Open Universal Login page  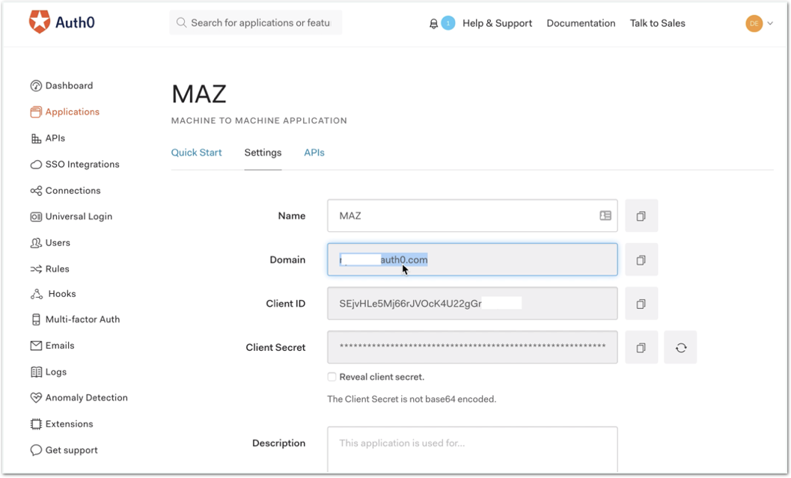(x=79, y=217)
